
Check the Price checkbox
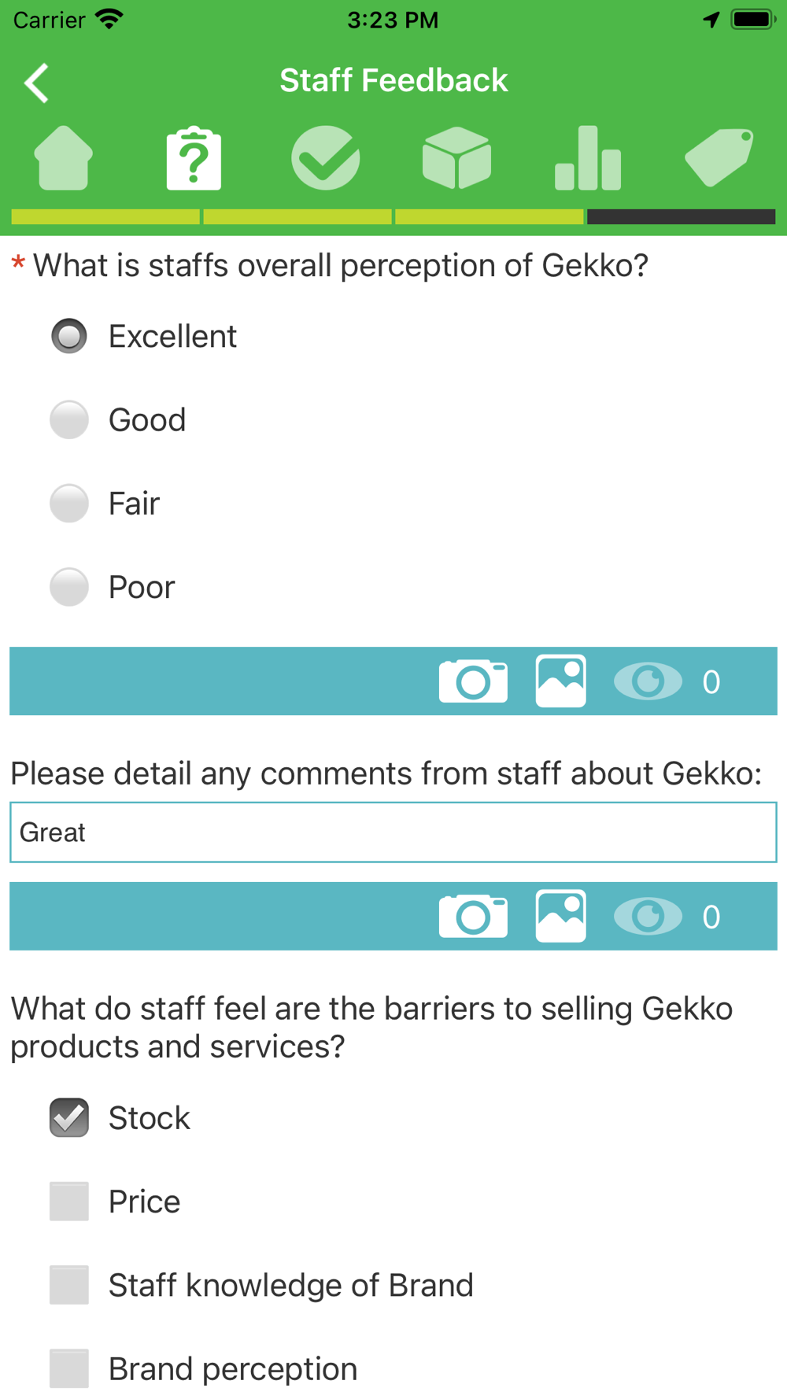click(x=69, y=1202)
